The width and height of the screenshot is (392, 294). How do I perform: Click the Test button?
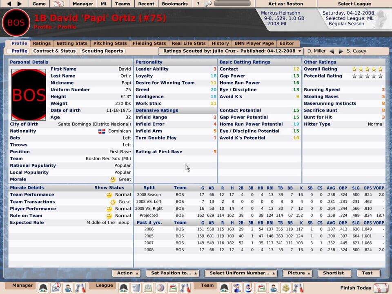coord(368,273)
